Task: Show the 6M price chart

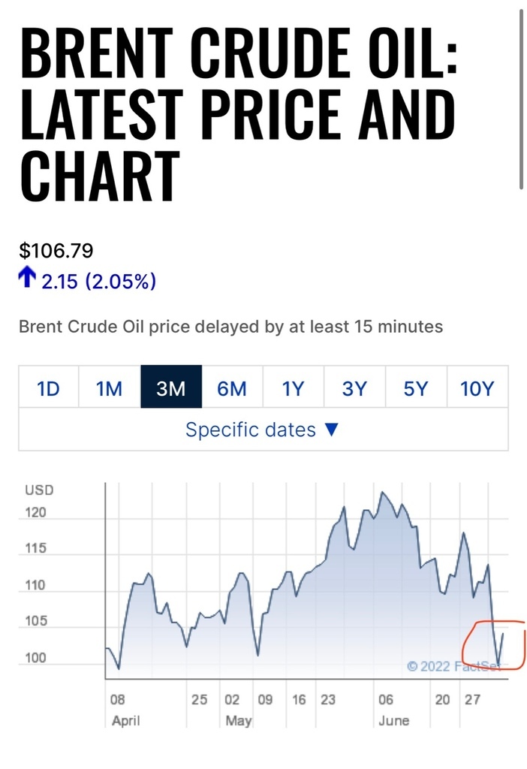Action: [x=232, y=388]
